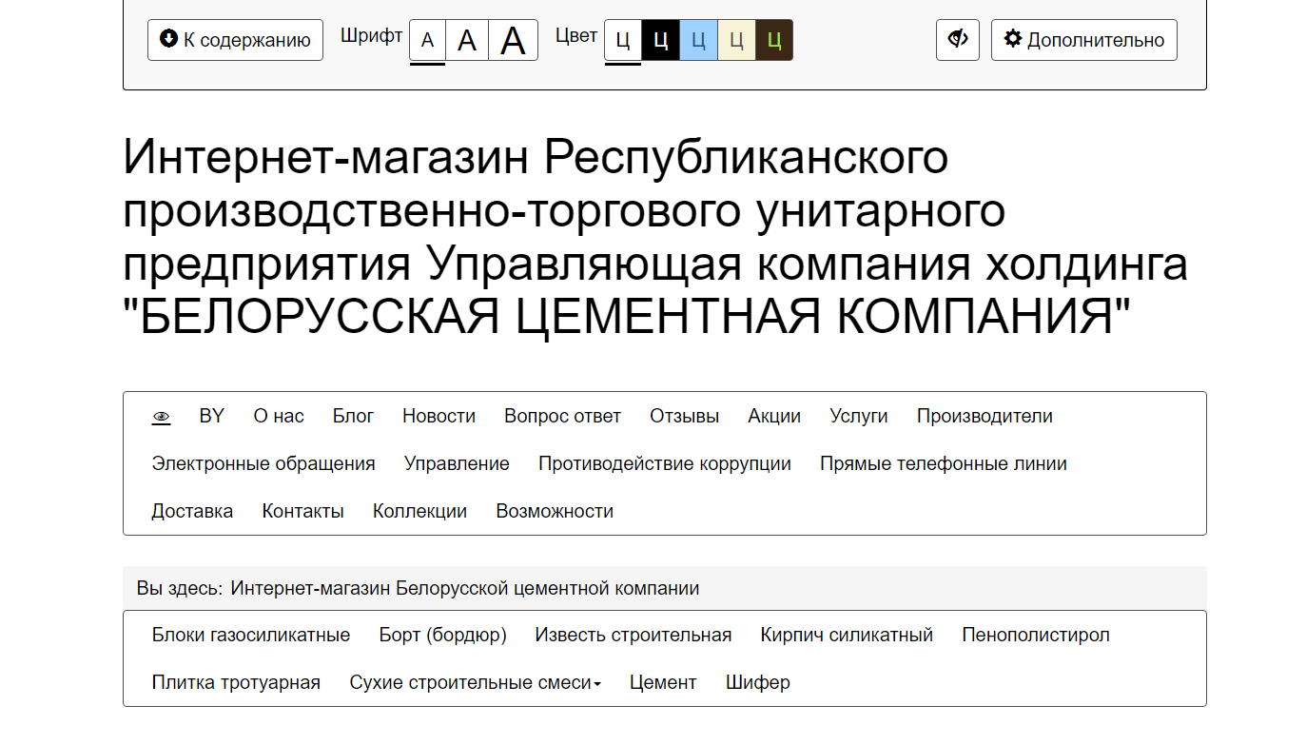Open Блоки газосиликатные category
This screenshot has width=1306, height=745.
click(251, 635)
